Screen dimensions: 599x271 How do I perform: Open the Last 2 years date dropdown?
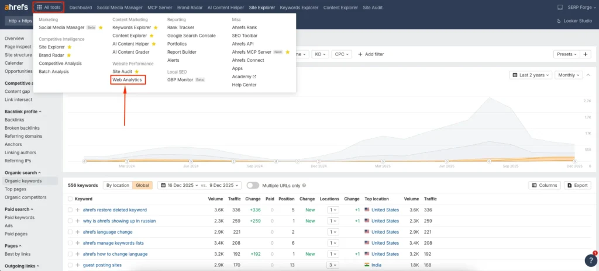tap(530, 75)
